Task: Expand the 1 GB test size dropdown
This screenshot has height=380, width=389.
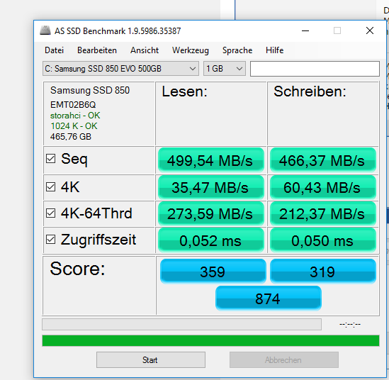Action: [225, 69]
